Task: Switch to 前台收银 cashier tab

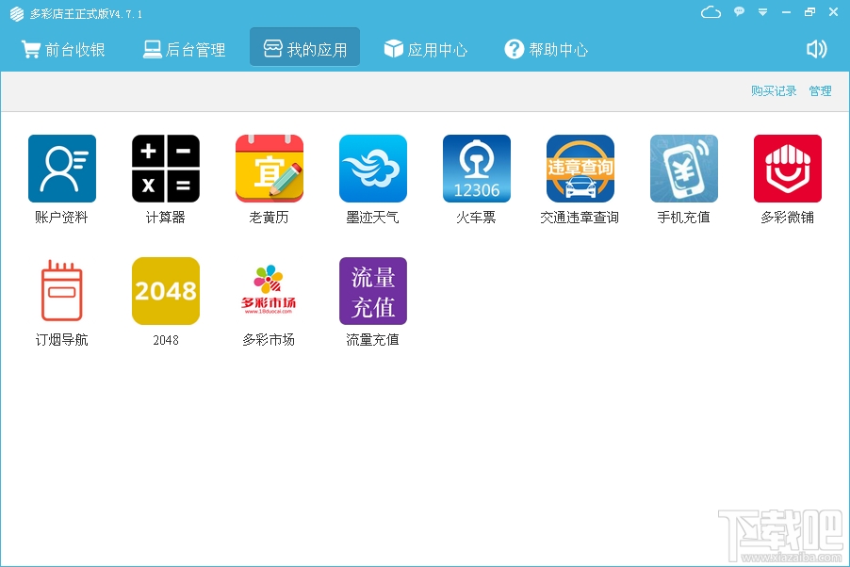Action: 63,49
